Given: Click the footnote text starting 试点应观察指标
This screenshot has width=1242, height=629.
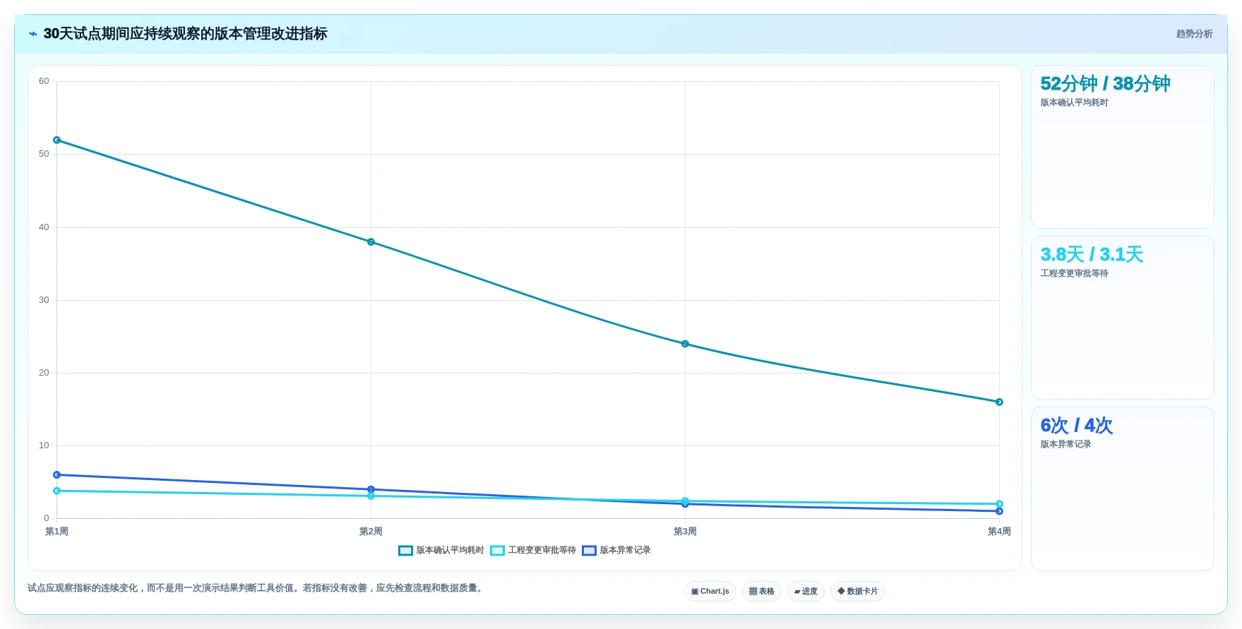Looking at the screenshot, I should click(x=257, y=588).
